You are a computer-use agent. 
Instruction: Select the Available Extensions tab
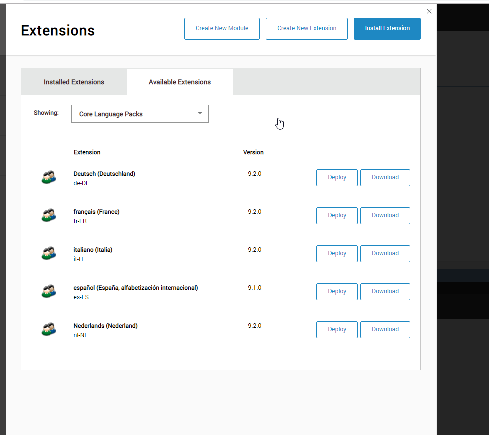179,81
